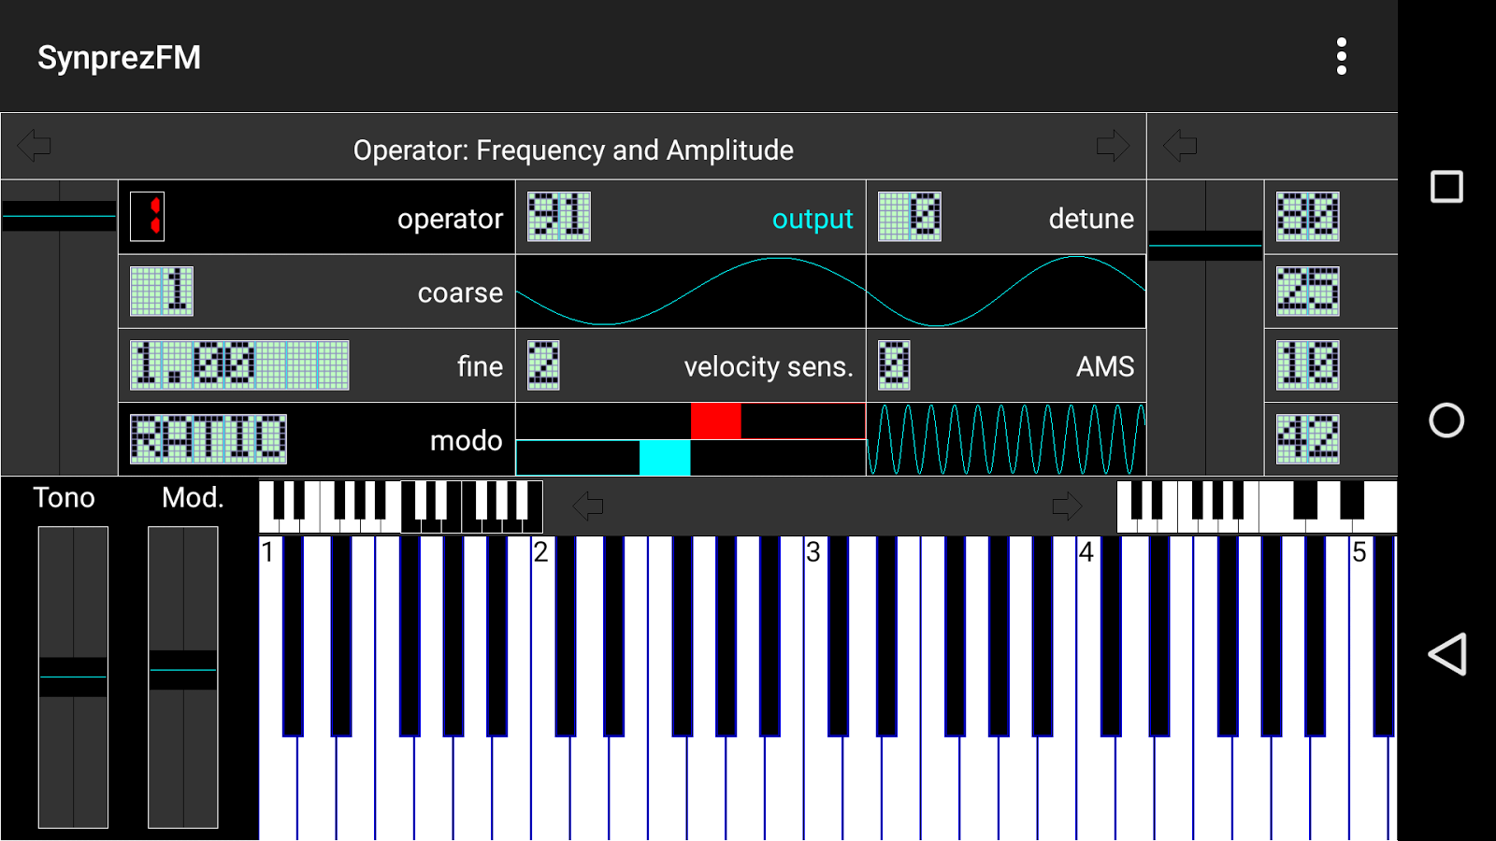This screenshot has height=841, width=1496.
Task: Click left arrow of the right-side panel header
Action: coord(1180,146)
